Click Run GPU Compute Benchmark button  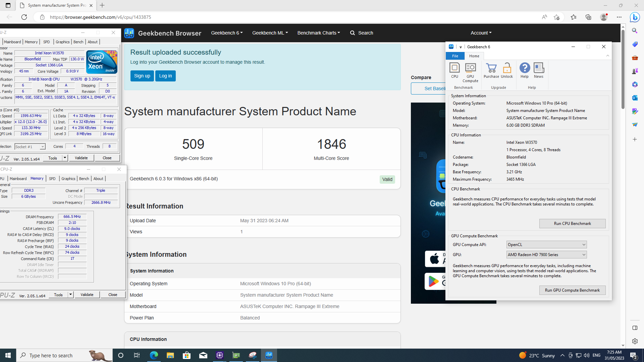(x=572, y=290)
